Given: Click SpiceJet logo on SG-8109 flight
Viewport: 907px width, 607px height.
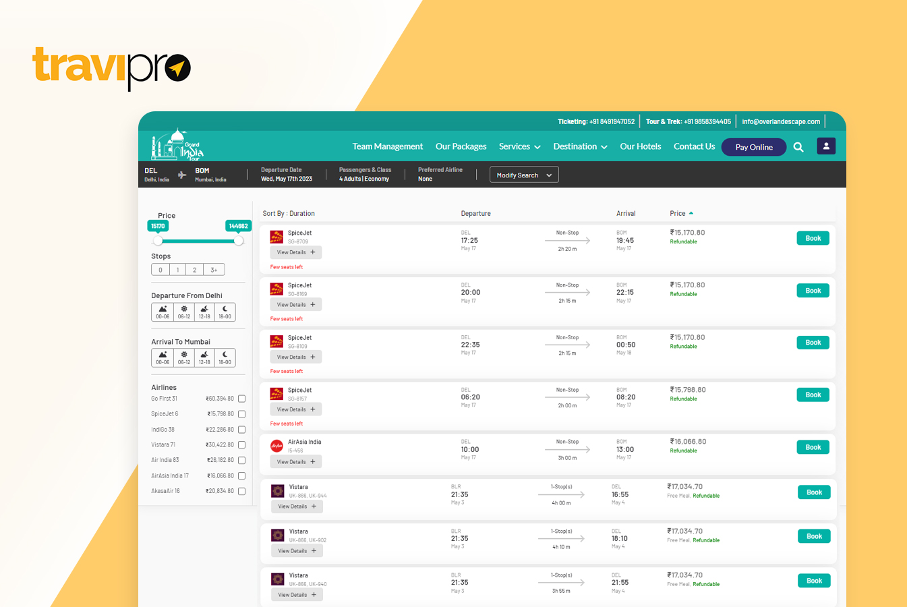Looking at the screenshot, I should coord(276,341).
